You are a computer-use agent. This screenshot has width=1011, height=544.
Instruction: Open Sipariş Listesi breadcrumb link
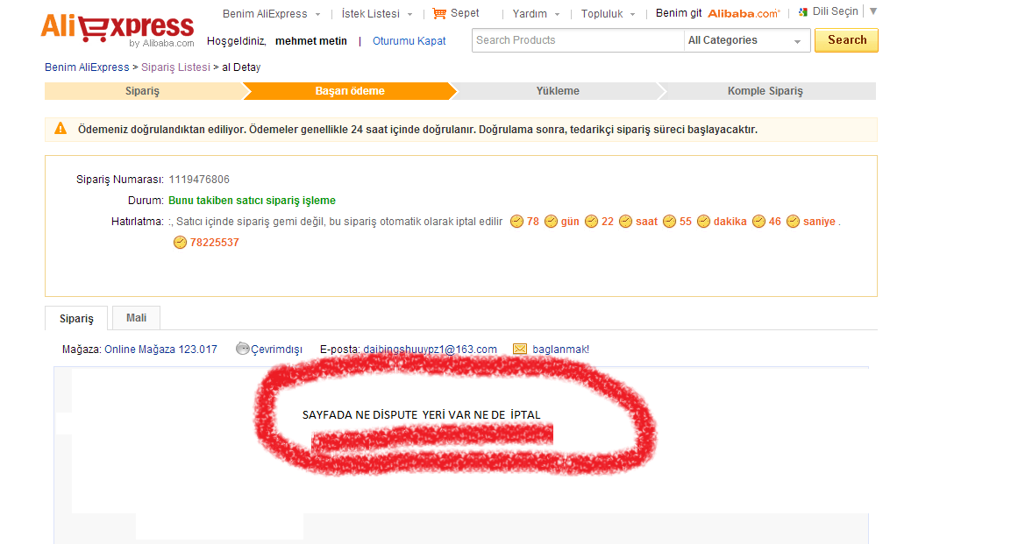tap(175, 67)
